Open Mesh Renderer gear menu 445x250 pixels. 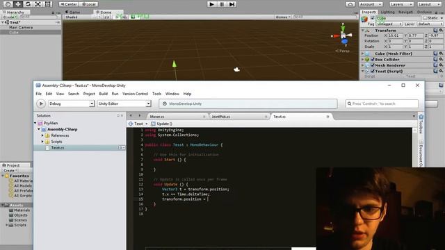441,65
